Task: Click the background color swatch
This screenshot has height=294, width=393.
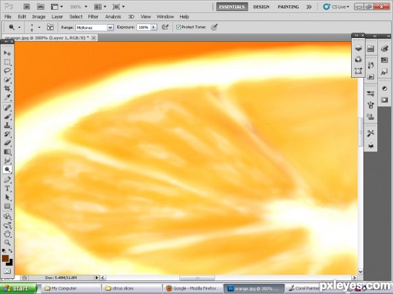Action: pyautogui.click(x=10, y=263)
